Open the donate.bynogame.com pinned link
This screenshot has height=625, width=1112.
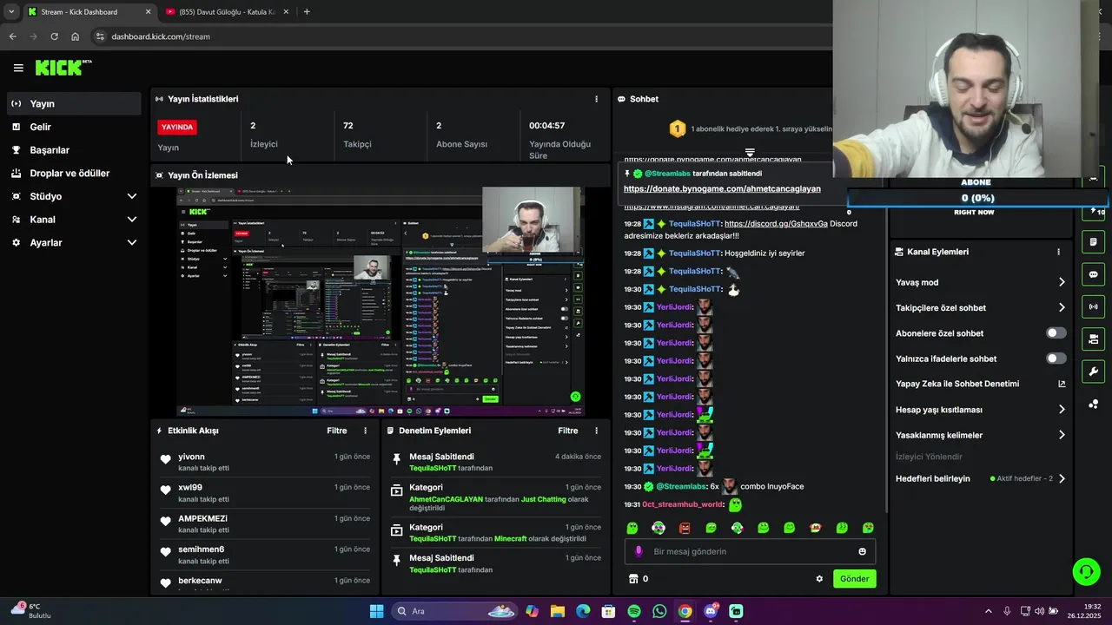coord(722,189)
